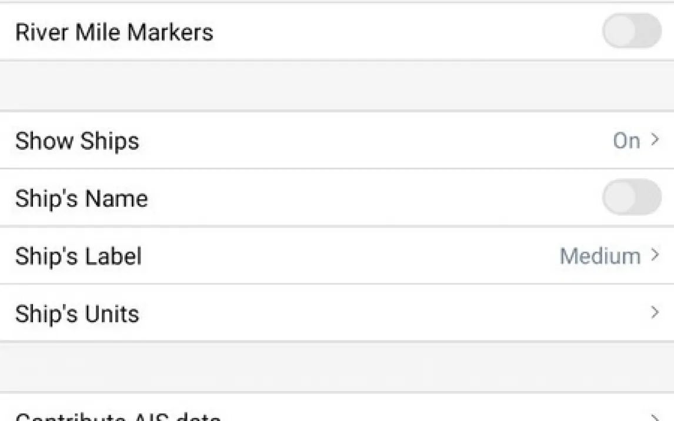Click the "Medium" value for Ship's Label
Screen dimensions: 674x421
pos(600,256)
